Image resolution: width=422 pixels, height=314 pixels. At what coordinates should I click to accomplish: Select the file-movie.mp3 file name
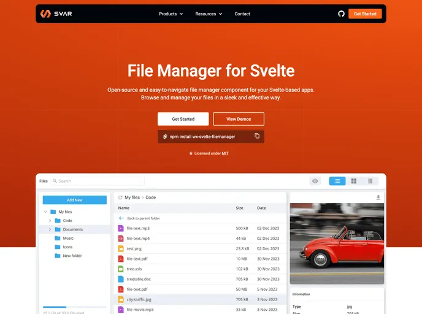click(140, 310)
